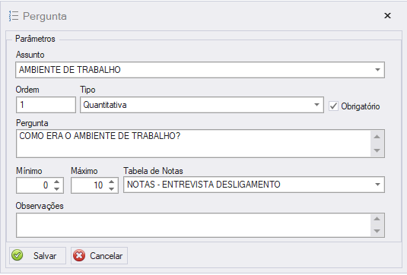
Task: Toggle the Obrigatório checkbox
Action: click(333, 106)
